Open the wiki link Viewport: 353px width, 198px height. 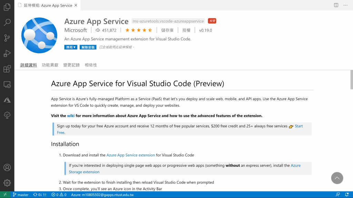point(71,116)
